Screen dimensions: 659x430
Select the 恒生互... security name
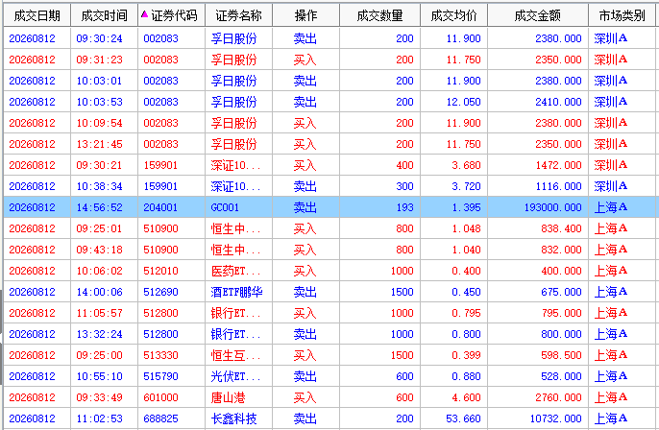click(235, 355)
